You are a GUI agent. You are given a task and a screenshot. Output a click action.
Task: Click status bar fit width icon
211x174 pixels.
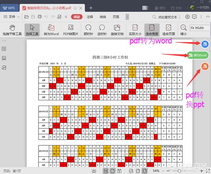coord(145,171)
